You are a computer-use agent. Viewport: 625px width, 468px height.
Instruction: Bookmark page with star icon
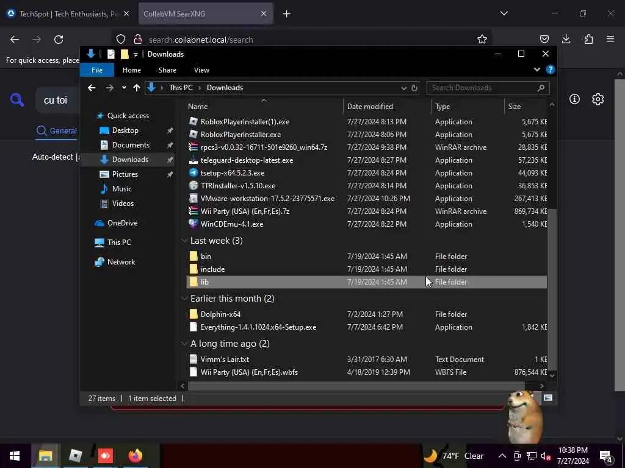click(x=482, y=39)
